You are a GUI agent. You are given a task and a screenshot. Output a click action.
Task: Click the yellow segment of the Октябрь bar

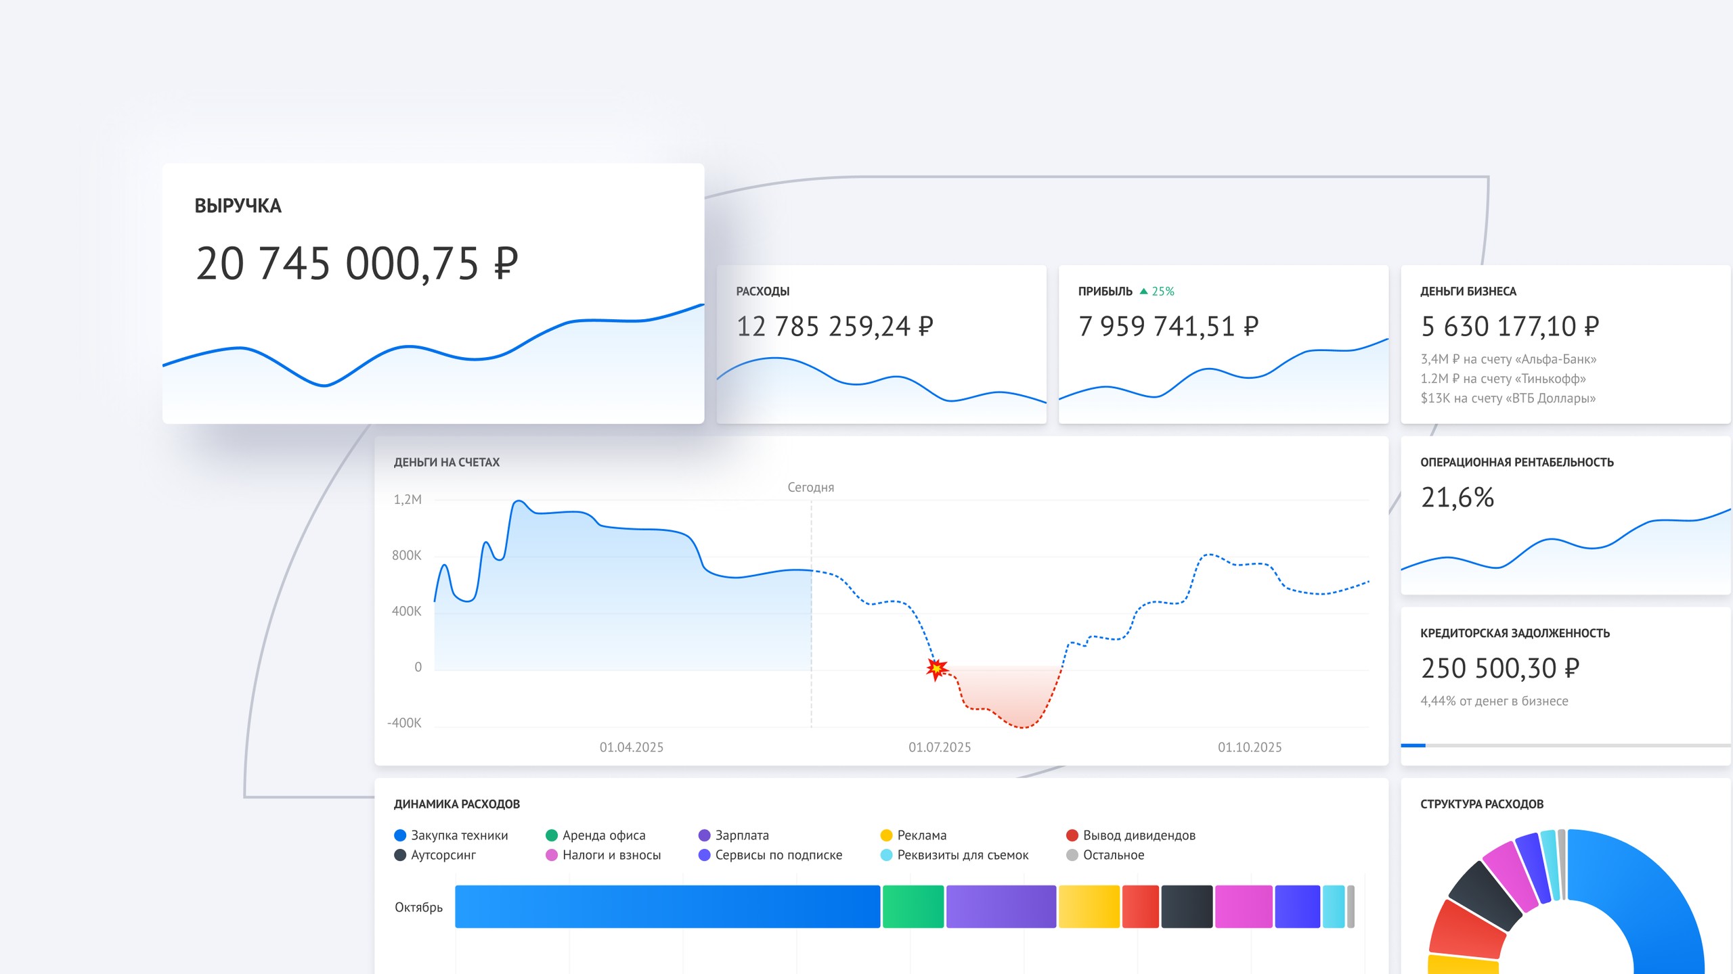[x=1089, y=906]
